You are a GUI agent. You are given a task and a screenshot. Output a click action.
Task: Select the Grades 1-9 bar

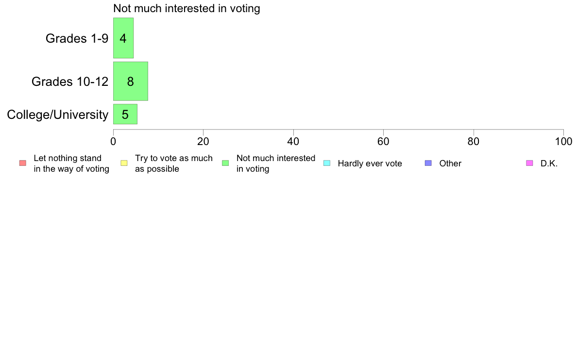tap(123, 38)
